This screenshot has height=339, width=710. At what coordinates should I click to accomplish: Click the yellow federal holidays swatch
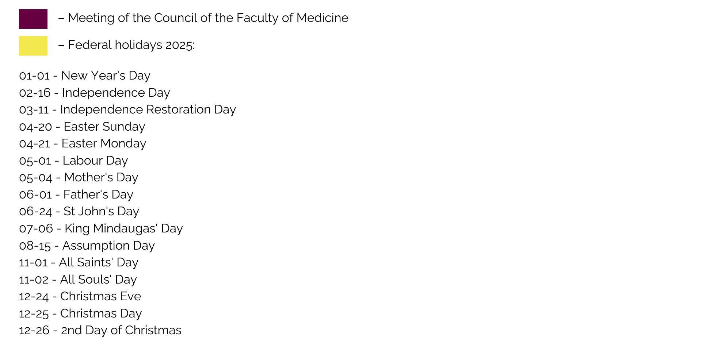(33, 46)
